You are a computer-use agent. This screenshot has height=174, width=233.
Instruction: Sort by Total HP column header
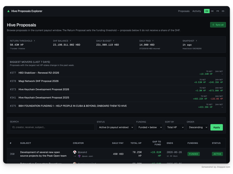136,143
